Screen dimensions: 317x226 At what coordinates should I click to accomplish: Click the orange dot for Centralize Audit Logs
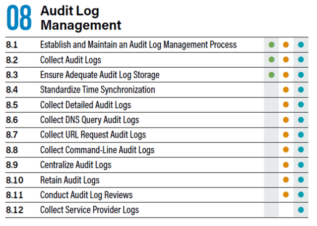coord(286,165)
